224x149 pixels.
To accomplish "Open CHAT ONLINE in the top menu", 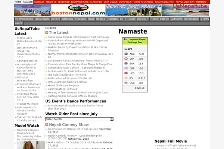I will pyautogui.click(x=111, y=2).
